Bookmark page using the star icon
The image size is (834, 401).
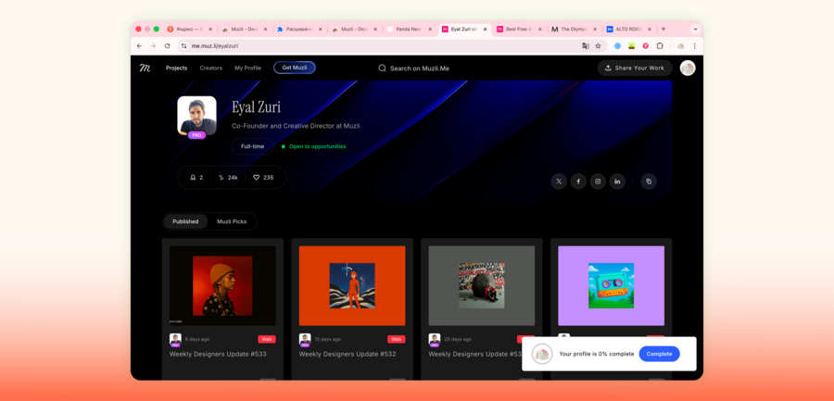click(598, 46)
